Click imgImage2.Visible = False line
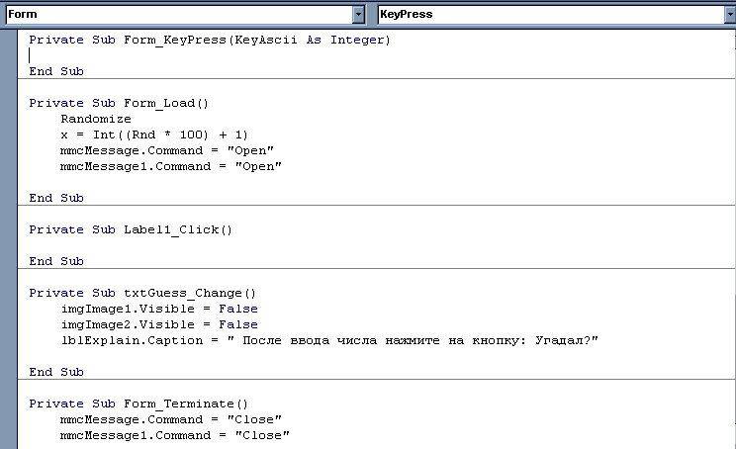 [159, 324]
